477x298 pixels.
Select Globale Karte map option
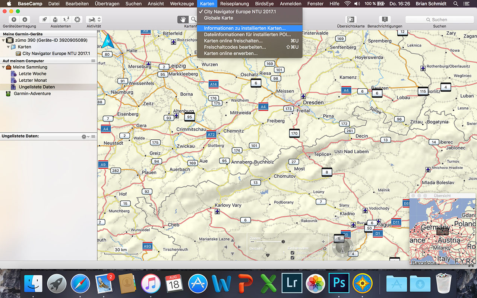[x=218, y=18]
